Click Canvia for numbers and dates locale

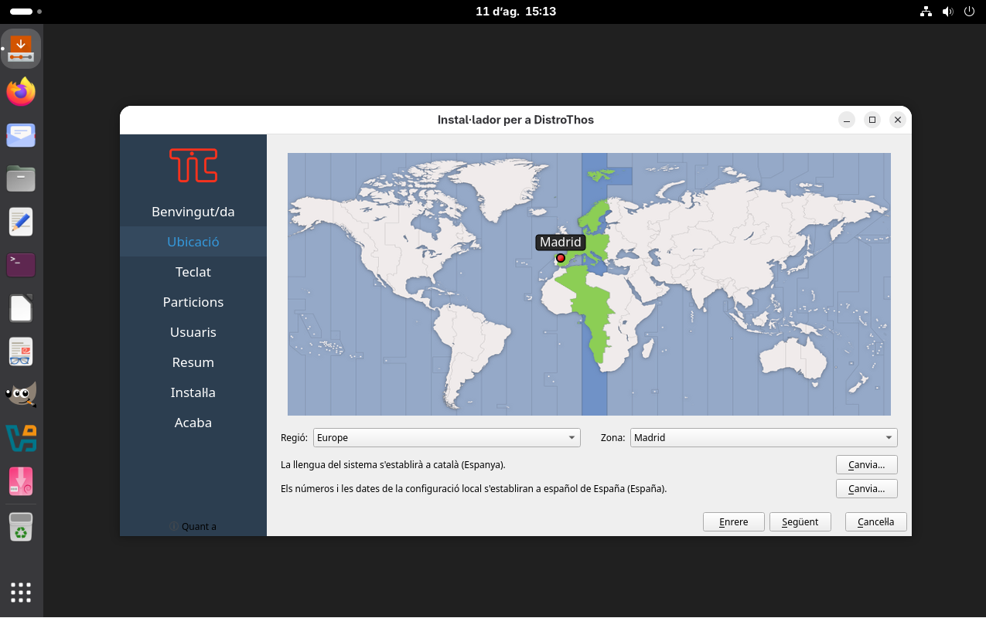coord(866,489)
